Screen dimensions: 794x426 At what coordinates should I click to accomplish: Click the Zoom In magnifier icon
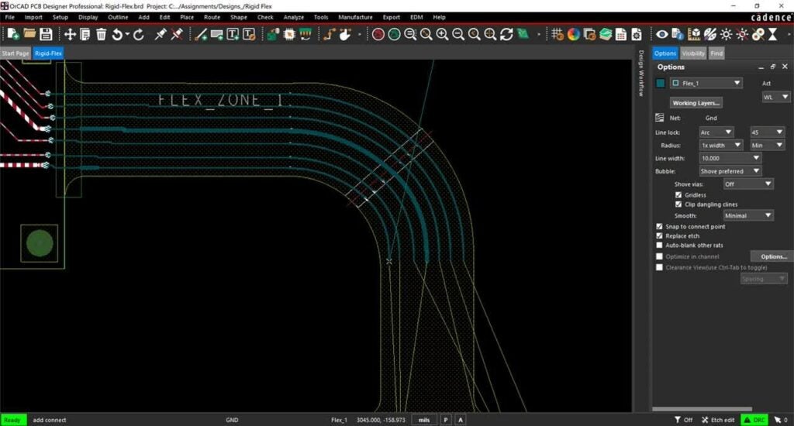[442, 34]
